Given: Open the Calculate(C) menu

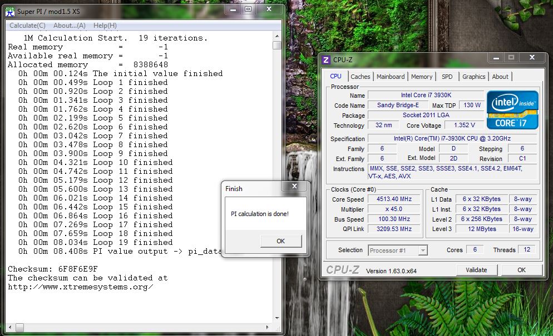Looking at the screenshot, I should pos(27,26).
